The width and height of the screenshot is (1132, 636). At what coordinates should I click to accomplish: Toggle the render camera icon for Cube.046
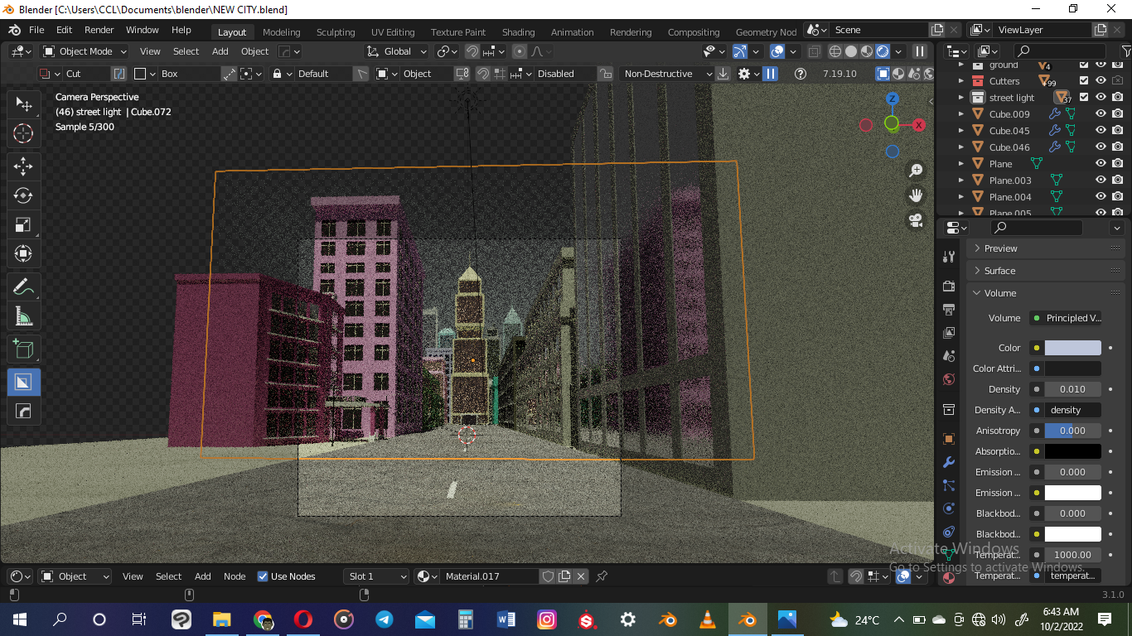point(1118,147)
